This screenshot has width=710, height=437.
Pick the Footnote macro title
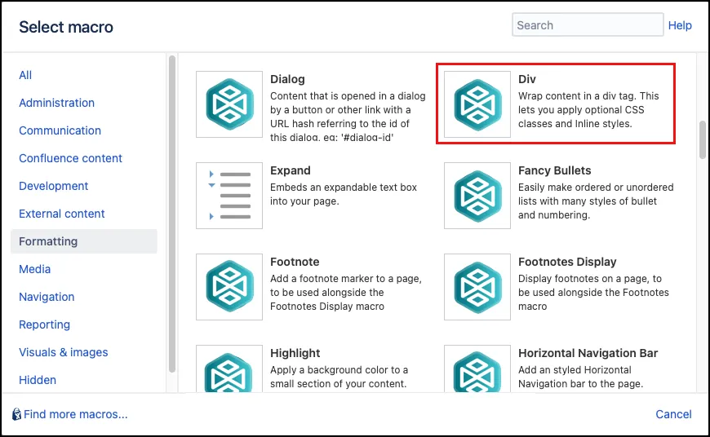[x=295, y=262]
